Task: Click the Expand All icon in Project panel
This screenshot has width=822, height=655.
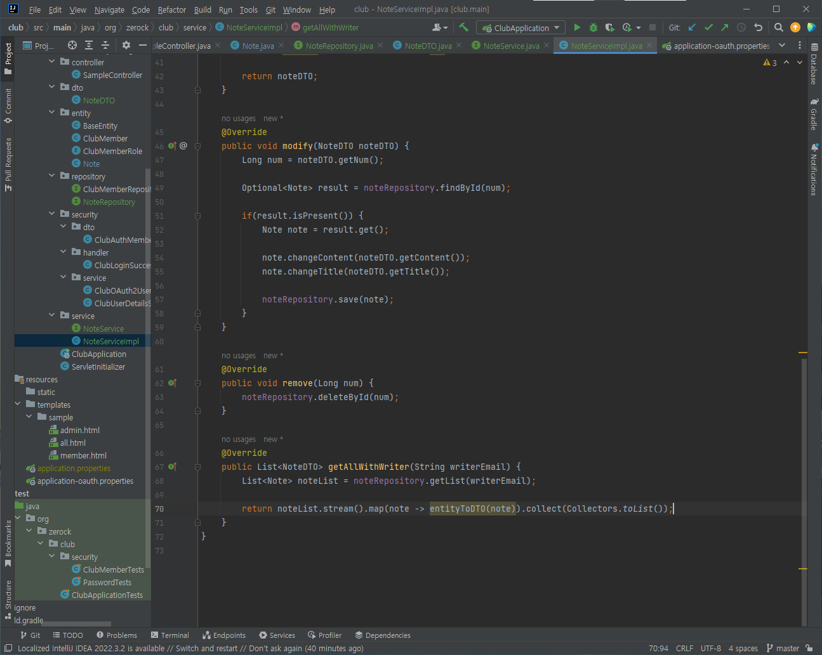Action: point(89,45)
